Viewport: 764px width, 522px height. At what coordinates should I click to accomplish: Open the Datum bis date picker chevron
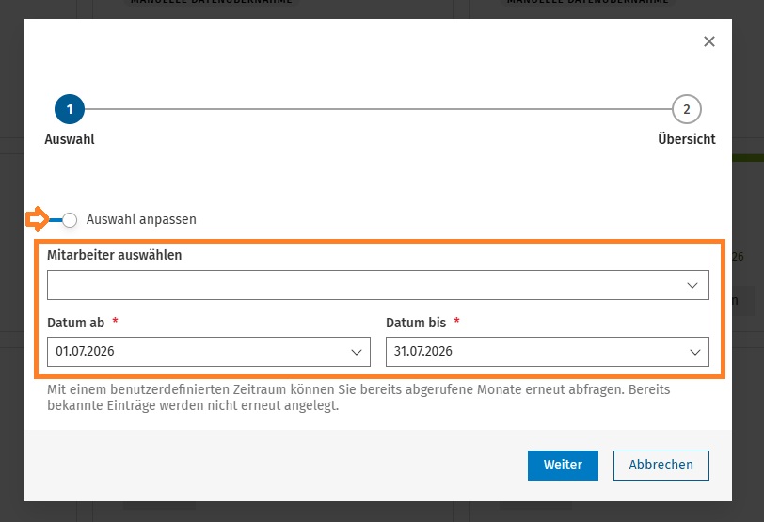tap(694, 352)
